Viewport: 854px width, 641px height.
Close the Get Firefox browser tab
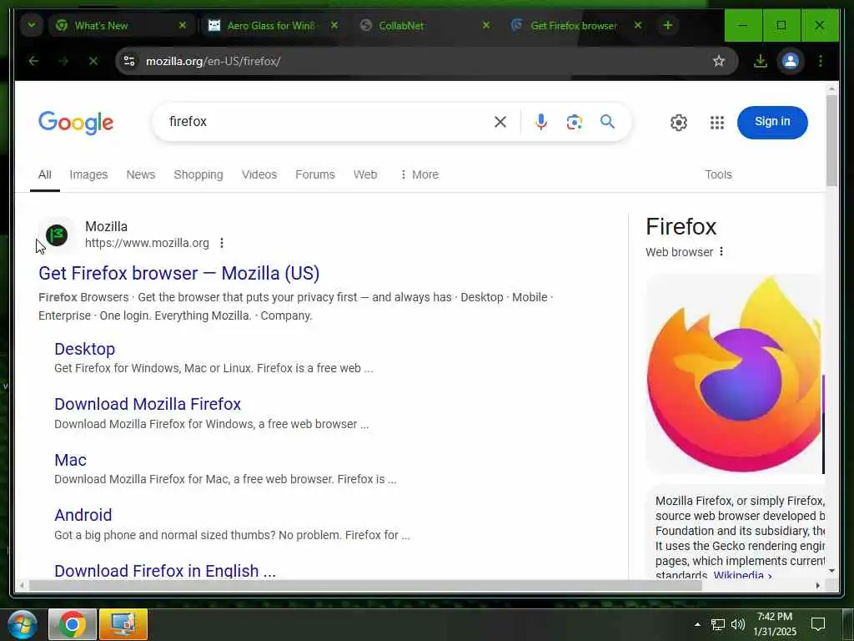(x=638, y=26)
